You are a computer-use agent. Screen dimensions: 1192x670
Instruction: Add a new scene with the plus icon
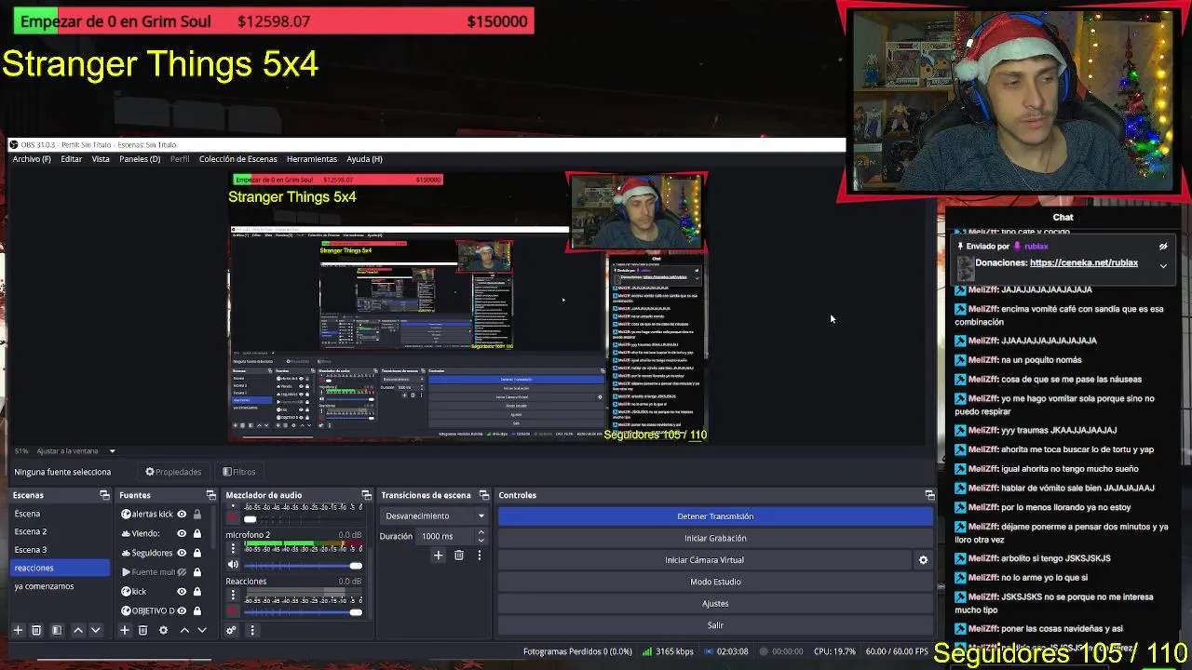click(x=18, y=630)
